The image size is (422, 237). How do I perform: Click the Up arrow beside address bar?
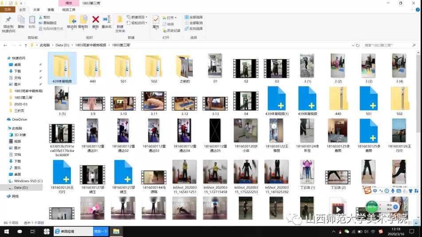pyautogui.click(x=26, y=45)
